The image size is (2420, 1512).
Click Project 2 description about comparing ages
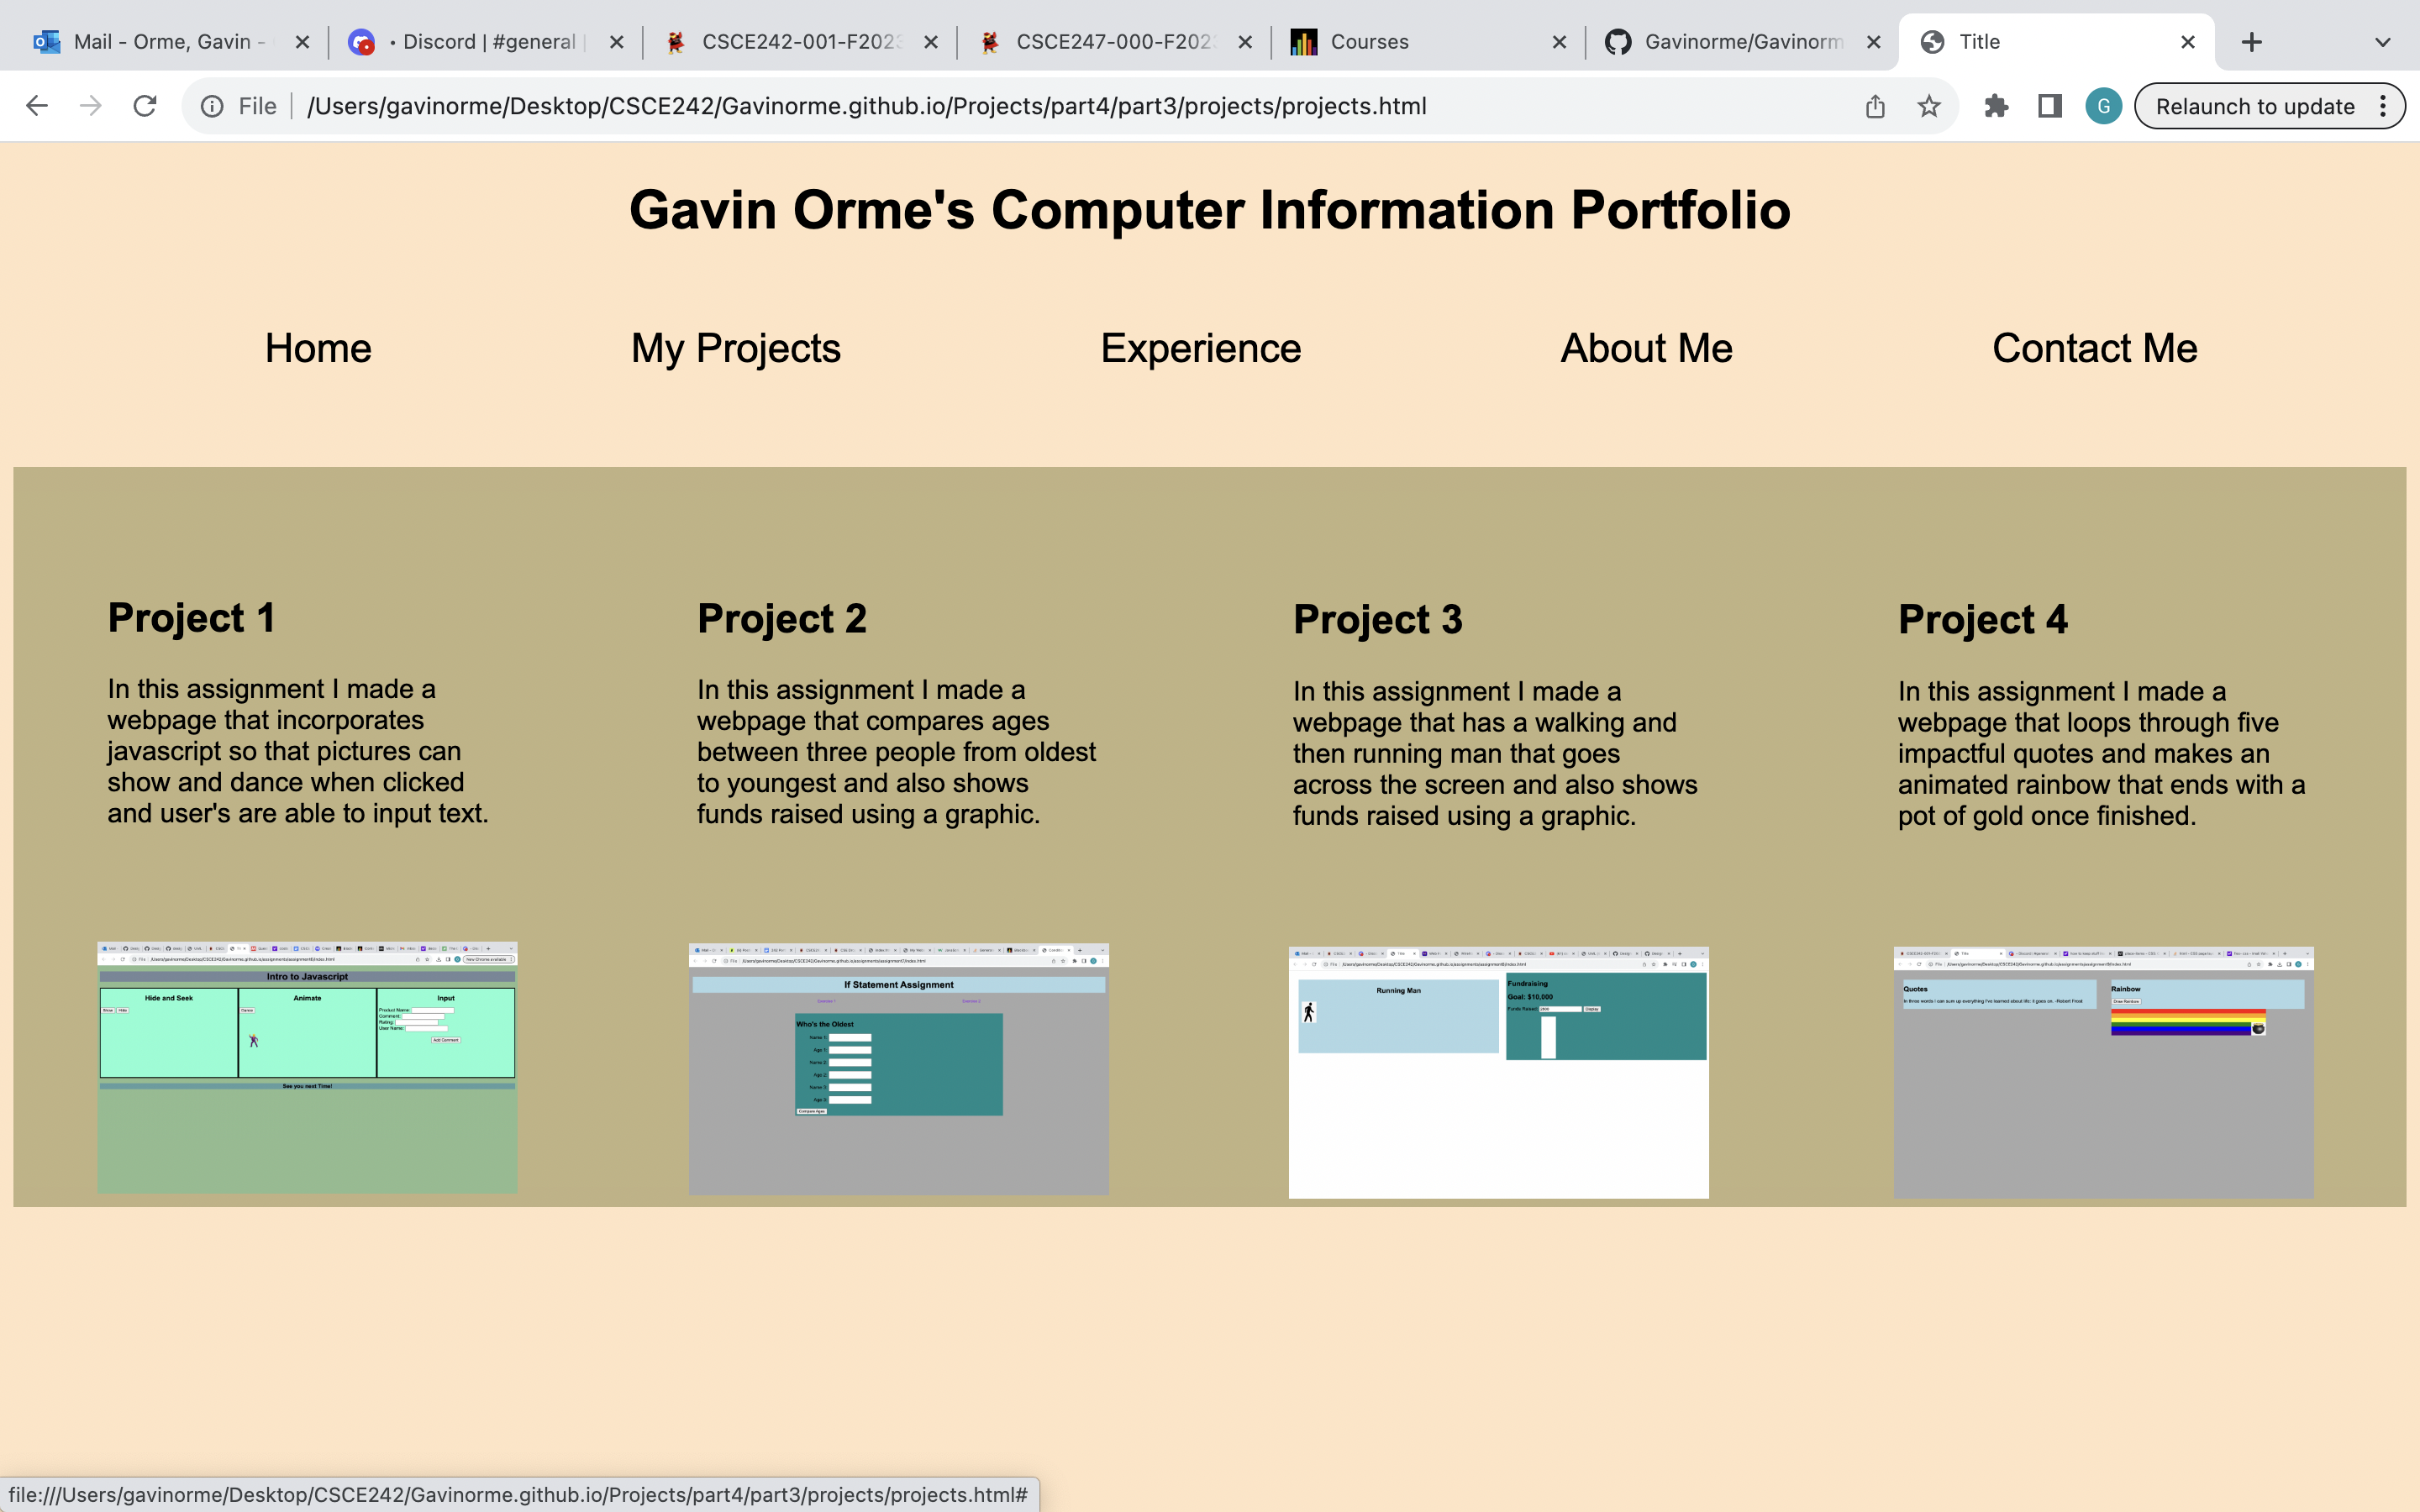tap(897, 752)
